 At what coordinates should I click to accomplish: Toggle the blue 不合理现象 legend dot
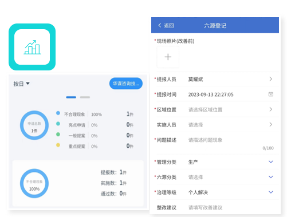point(58,113)
